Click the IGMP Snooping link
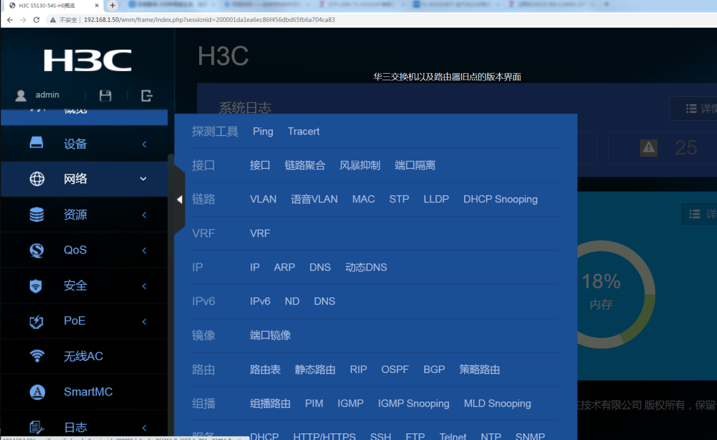Screen dimensions: 717x440 coord(414,403)
